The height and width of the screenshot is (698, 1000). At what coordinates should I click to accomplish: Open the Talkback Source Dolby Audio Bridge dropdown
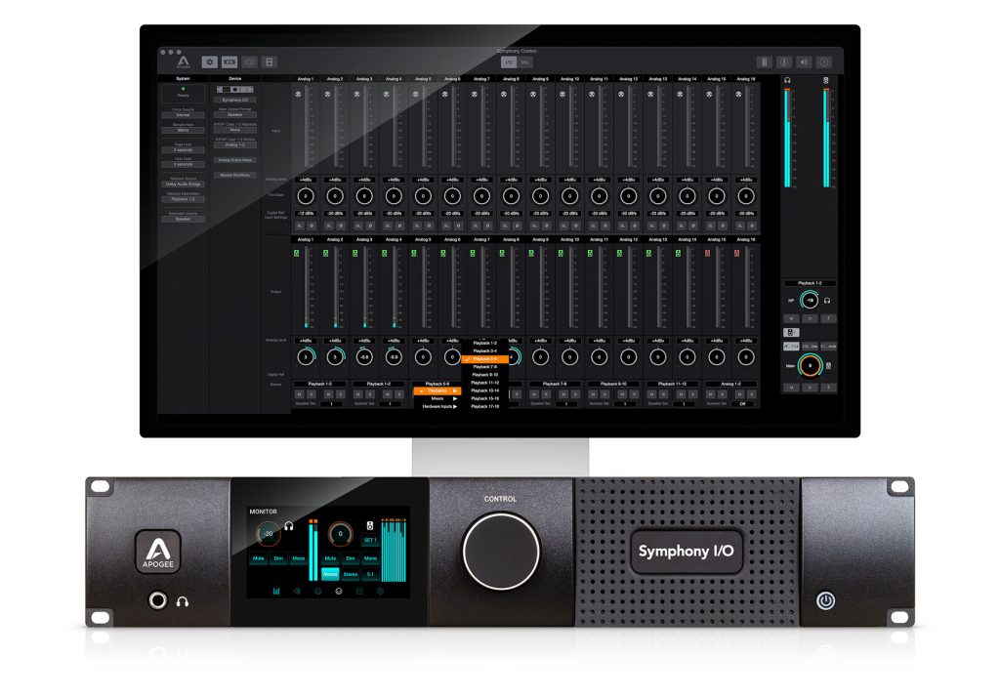coord(184,183)
